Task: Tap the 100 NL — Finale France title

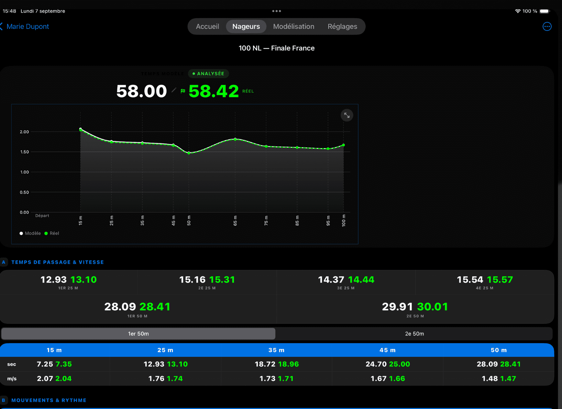Action: (277, 48)
